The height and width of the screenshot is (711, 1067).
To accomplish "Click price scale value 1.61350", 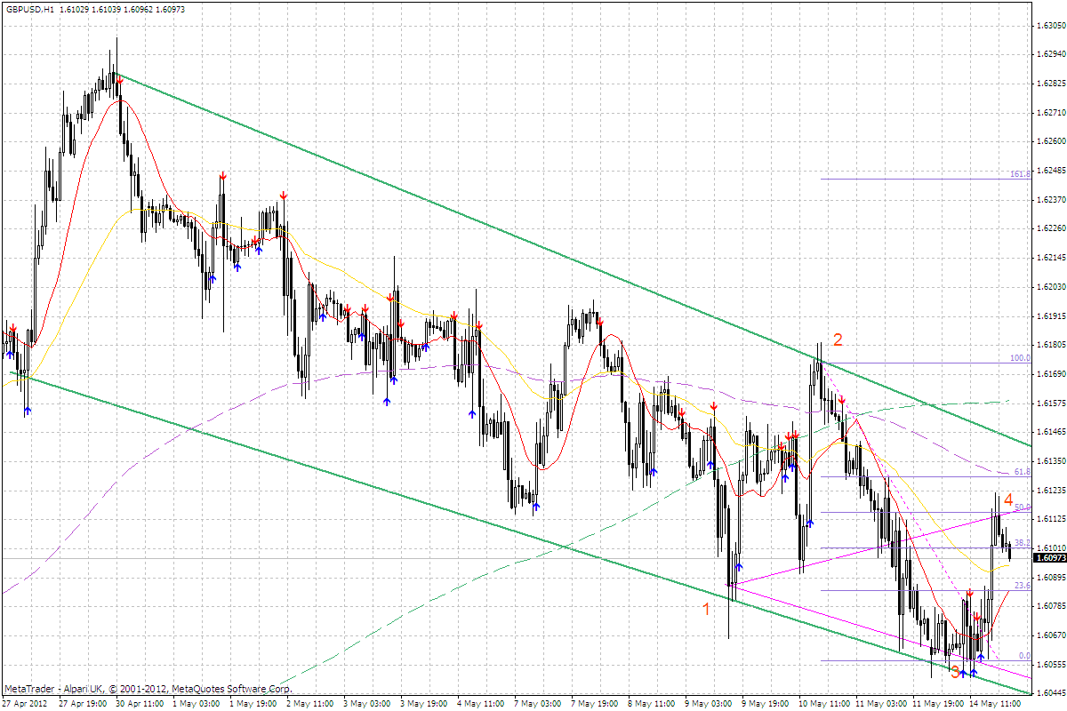I will coord(1052,461).
